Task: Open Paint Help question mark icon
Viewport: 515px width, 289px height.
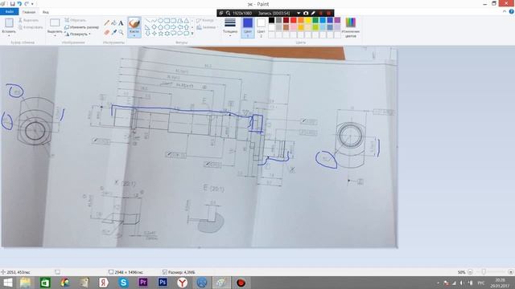Action: coord(512,11)
